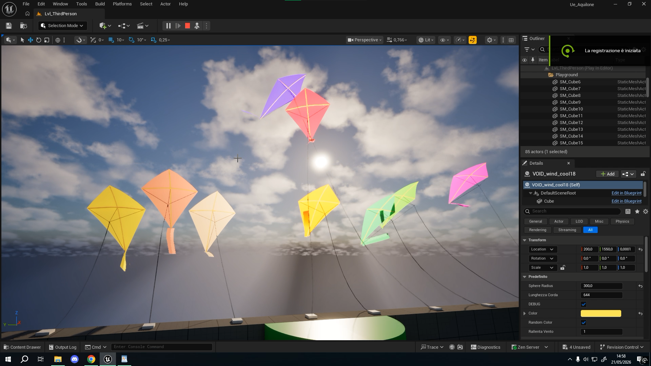Stop the Play In Editor session
This screenshot has height=366, width=651.
tap(188, 26)
